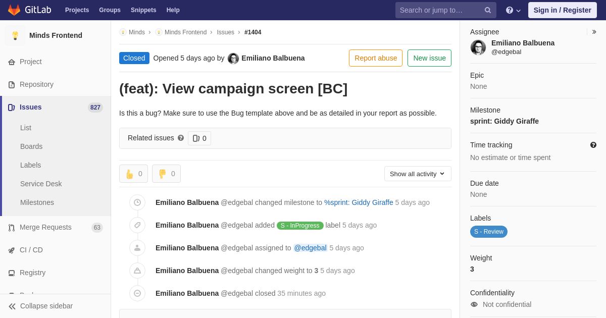606x318 pixels.
Task: Click author name Emiliano Balbuena in header
Action: 273,58
